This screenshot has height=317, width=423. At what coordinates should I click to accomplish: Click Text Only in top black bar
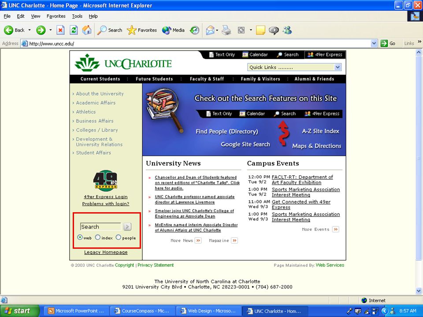[222, 55]
